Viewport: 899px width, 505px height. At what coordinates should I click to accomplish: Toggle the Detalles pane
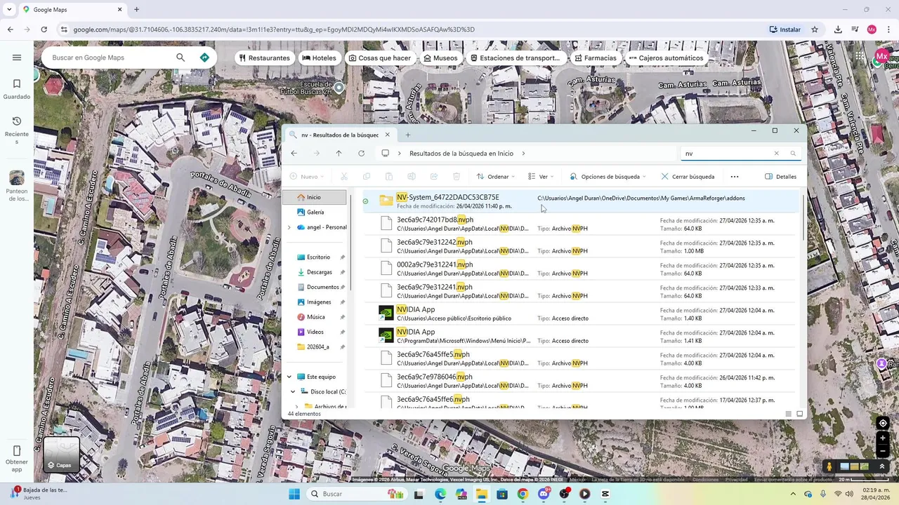click(x=780, y=177)
